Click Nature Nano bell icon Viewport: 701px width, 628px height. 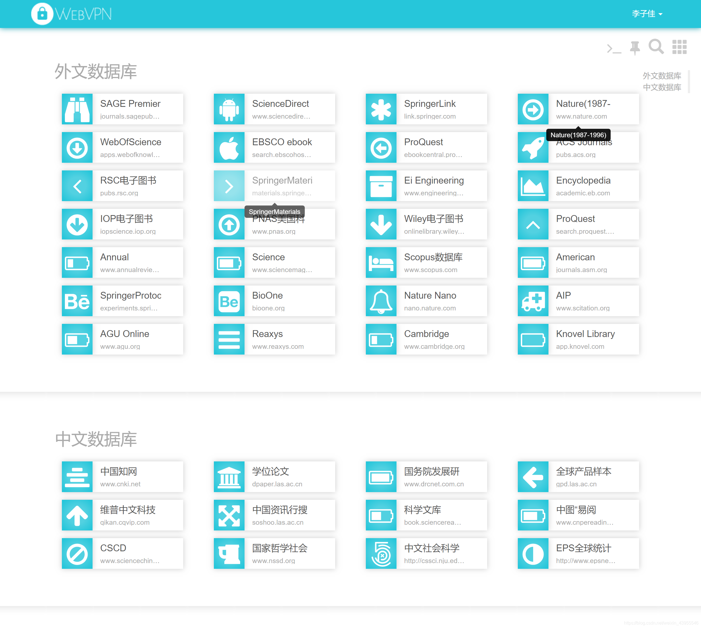click(x=381, y=301)
